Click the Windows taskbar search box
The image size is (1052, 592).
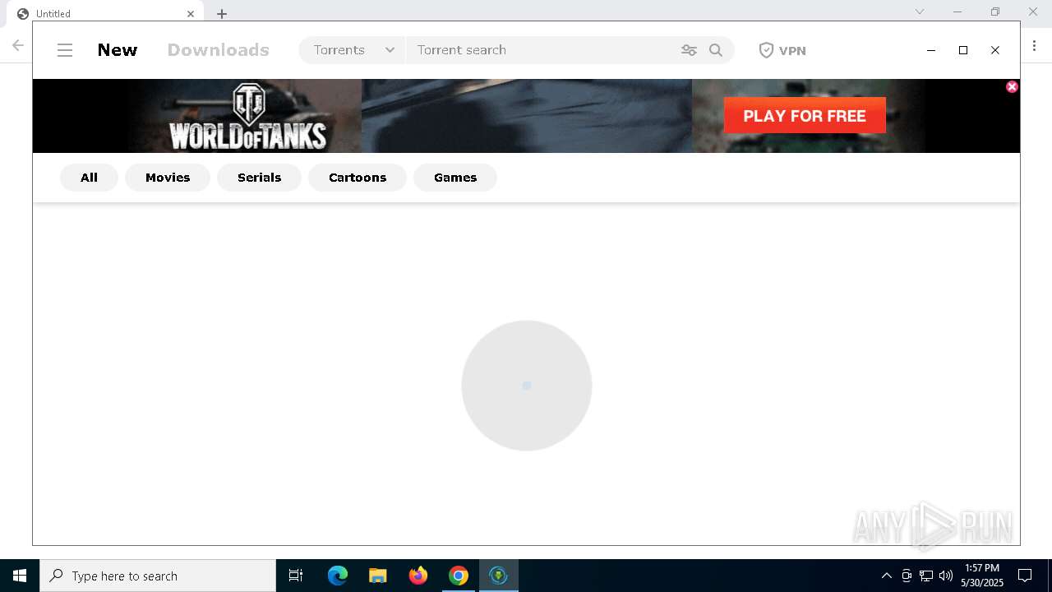(x=158, y=576)
